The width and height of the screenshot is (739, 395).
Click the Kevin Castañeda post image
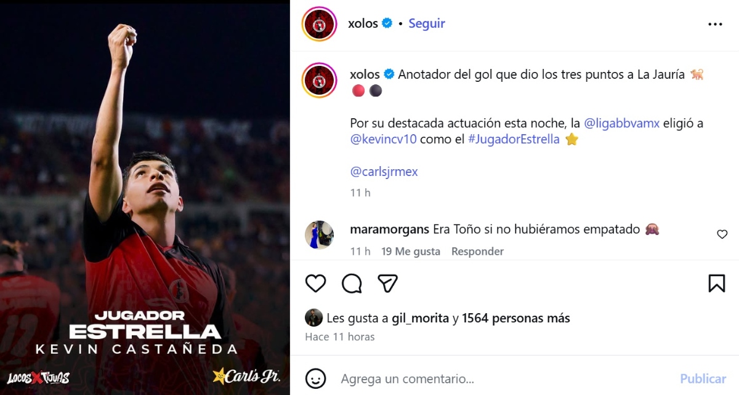(x=145, y=197)
